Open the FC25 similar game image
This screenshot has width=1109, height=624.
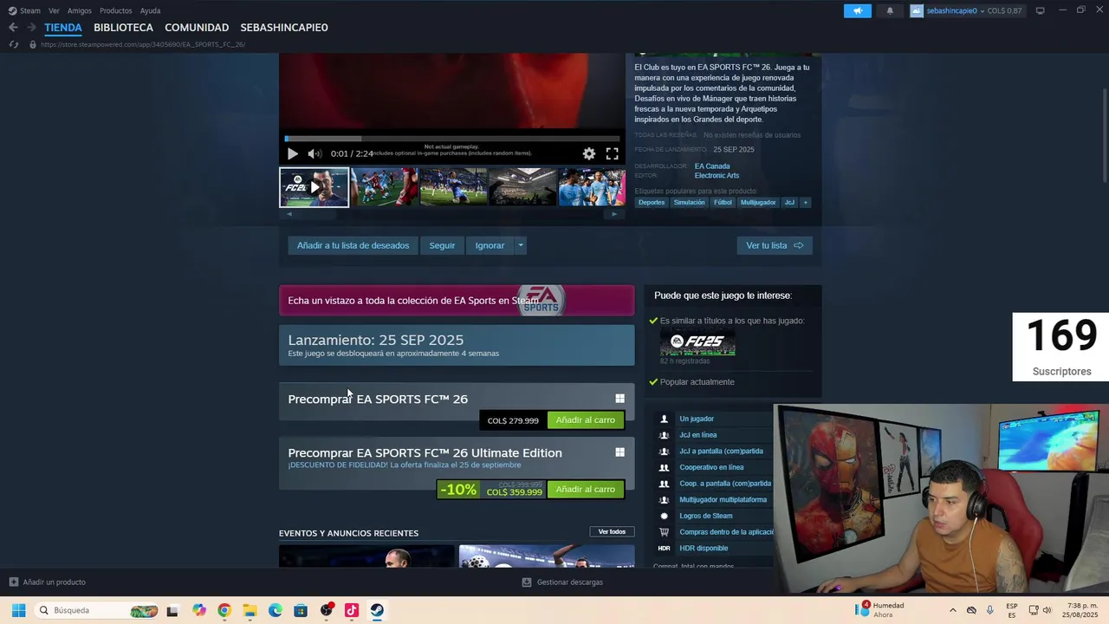coord(697,342)
